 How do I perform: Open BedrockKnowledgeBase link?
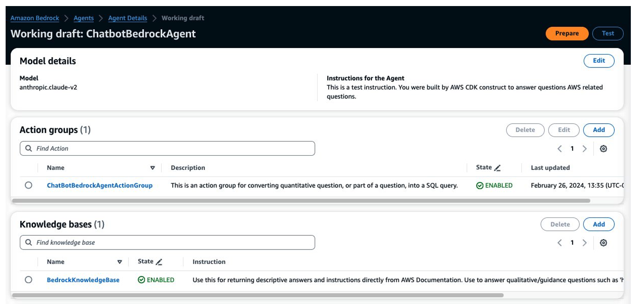[x=83, y=280]
